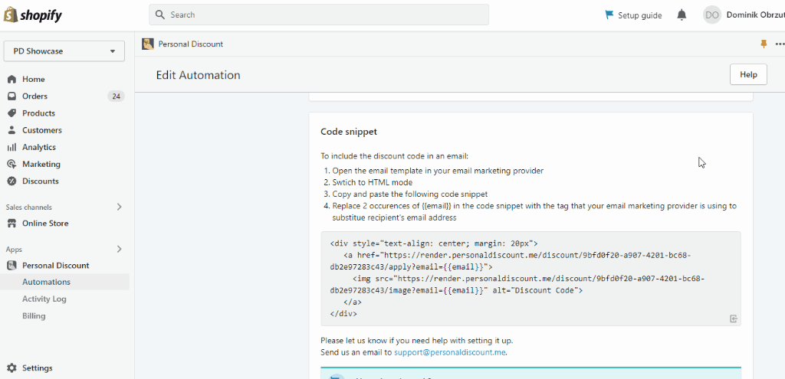The image size is (785, 379).
Task: Open support@personaldiscount.me email link
Action: (x=450, y=352)
